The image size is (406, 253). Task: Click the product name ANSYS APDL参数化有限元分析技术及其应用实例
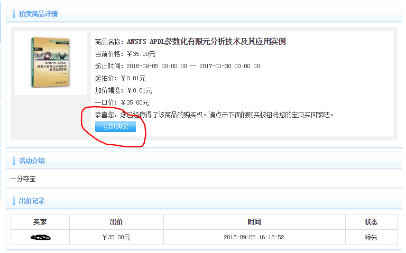point(206,42)
